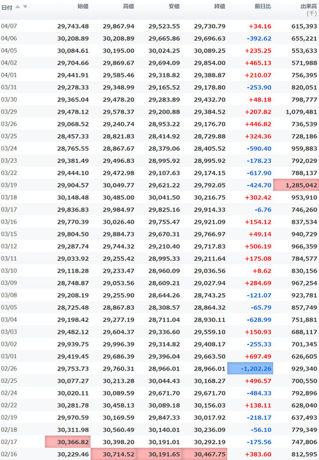Select high price 30,485.00
The width and height of the screenshot is (319, 460).
pyautogui.click(x=118, y=197)
